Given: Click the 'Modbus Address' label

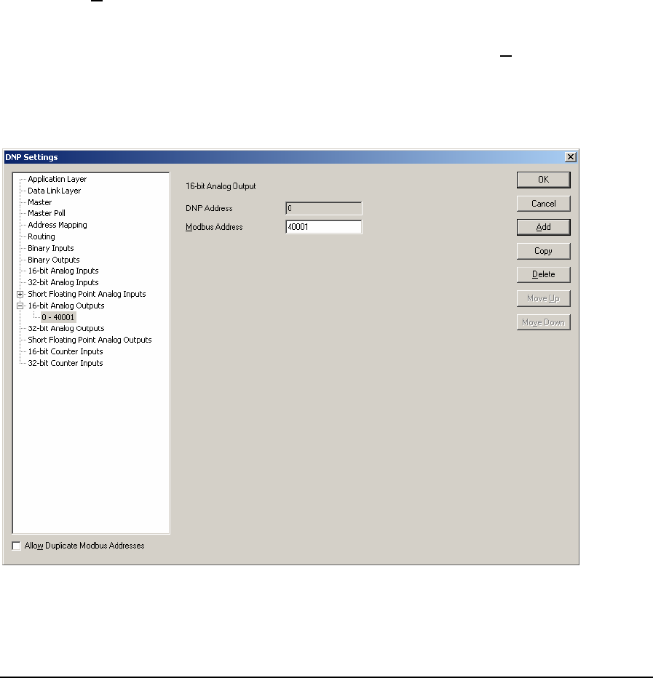Looking at the screenshot, I should click(214, 227).
